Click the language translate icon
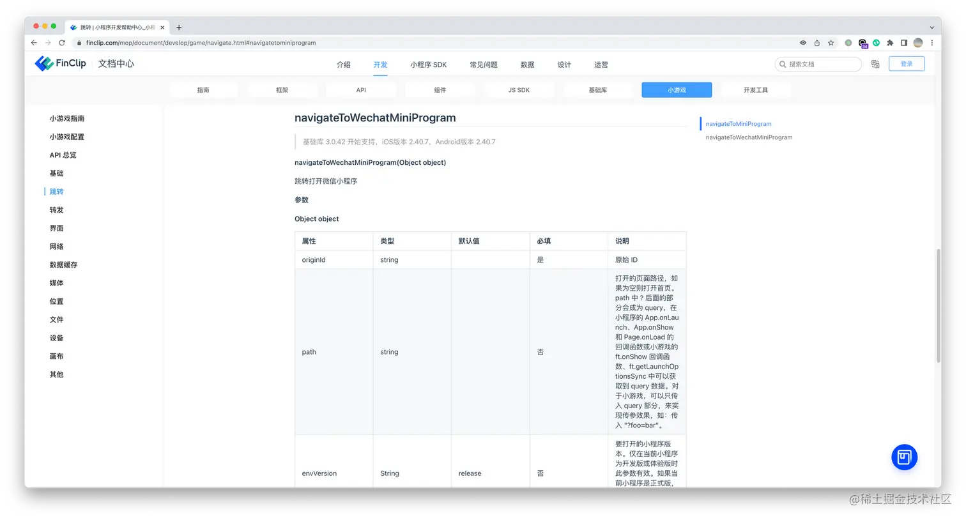The image size is (966, 520). (875, 64)
